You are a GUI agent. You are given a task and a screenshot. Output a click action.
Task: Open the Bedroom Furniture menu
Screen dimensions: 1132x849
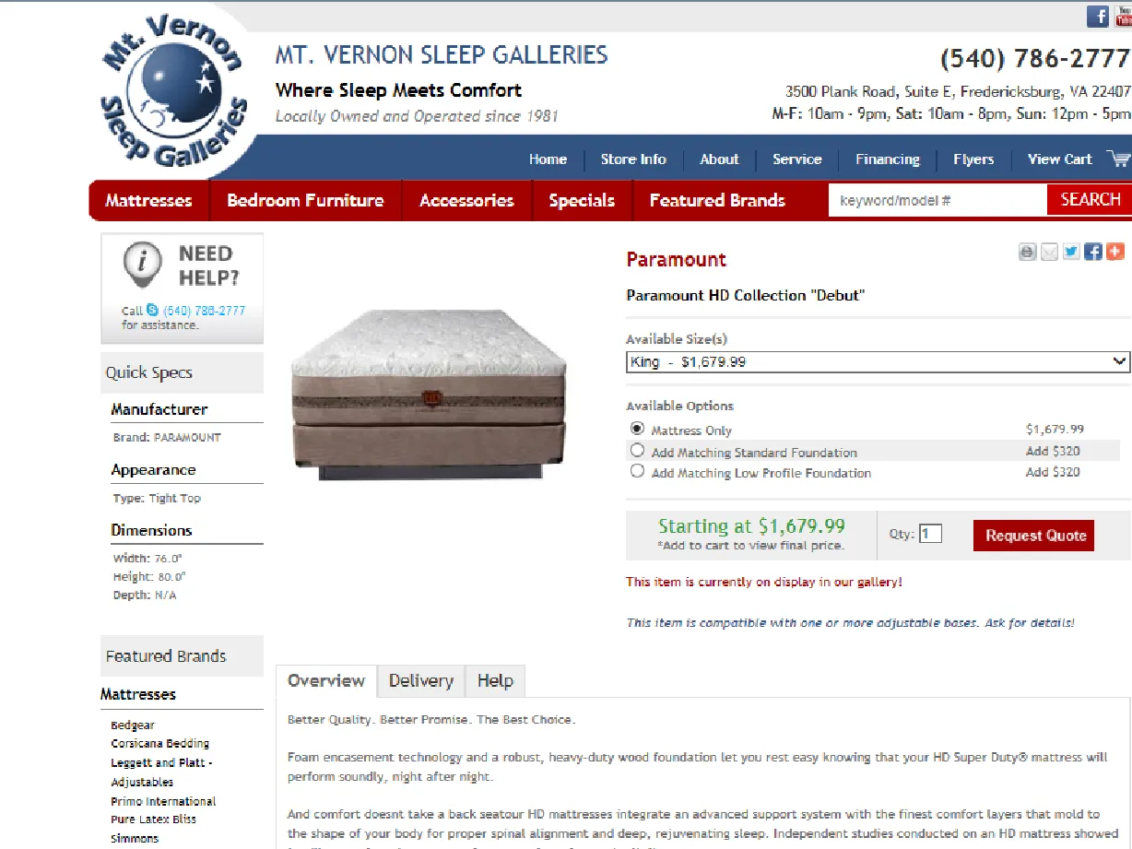pos(306,200)
